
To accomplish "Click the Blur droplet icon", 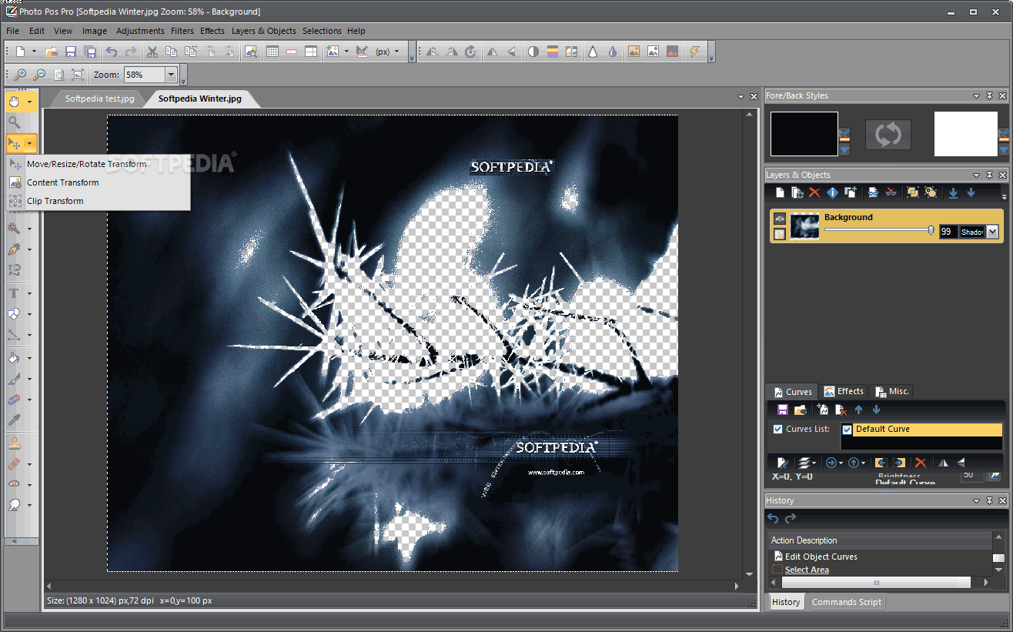I will (x=612, y=52).
